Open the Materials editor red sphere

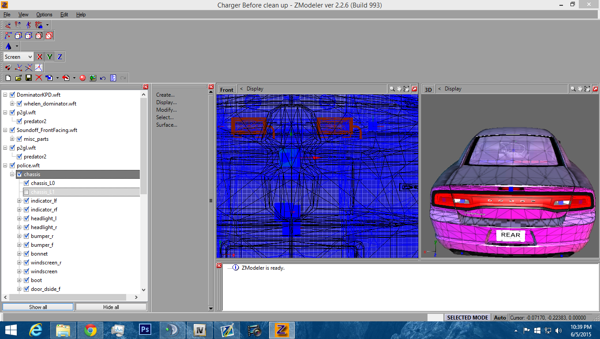[82, 78]
